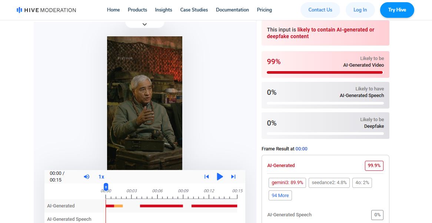The width and height of the screenshot is (432, 223).
Task: Click the Try Hive button
Action: pos(397,10)
